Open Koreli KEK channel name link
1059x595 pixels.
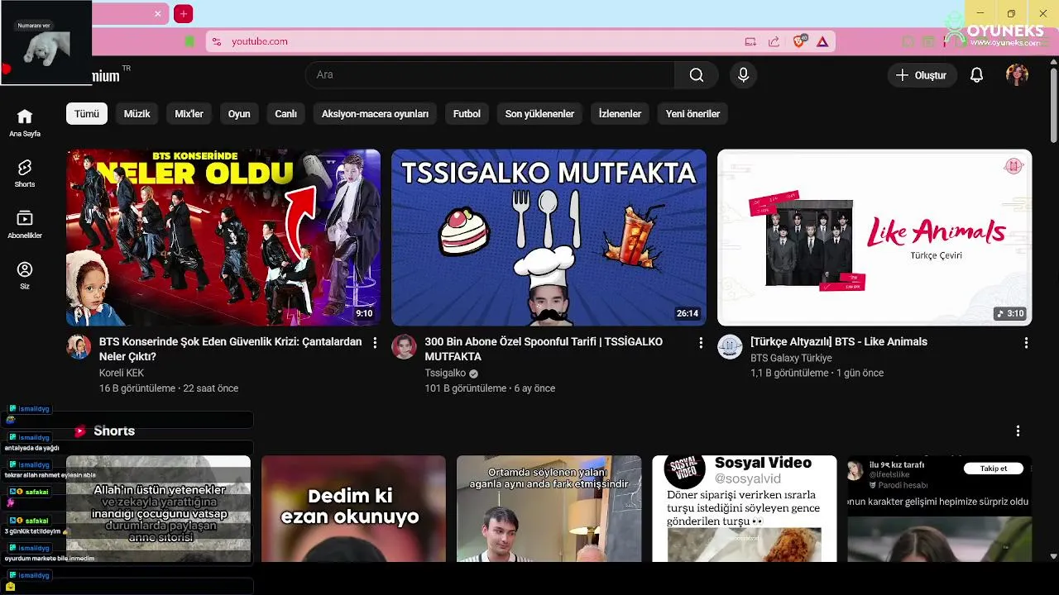tap(122, 374)
